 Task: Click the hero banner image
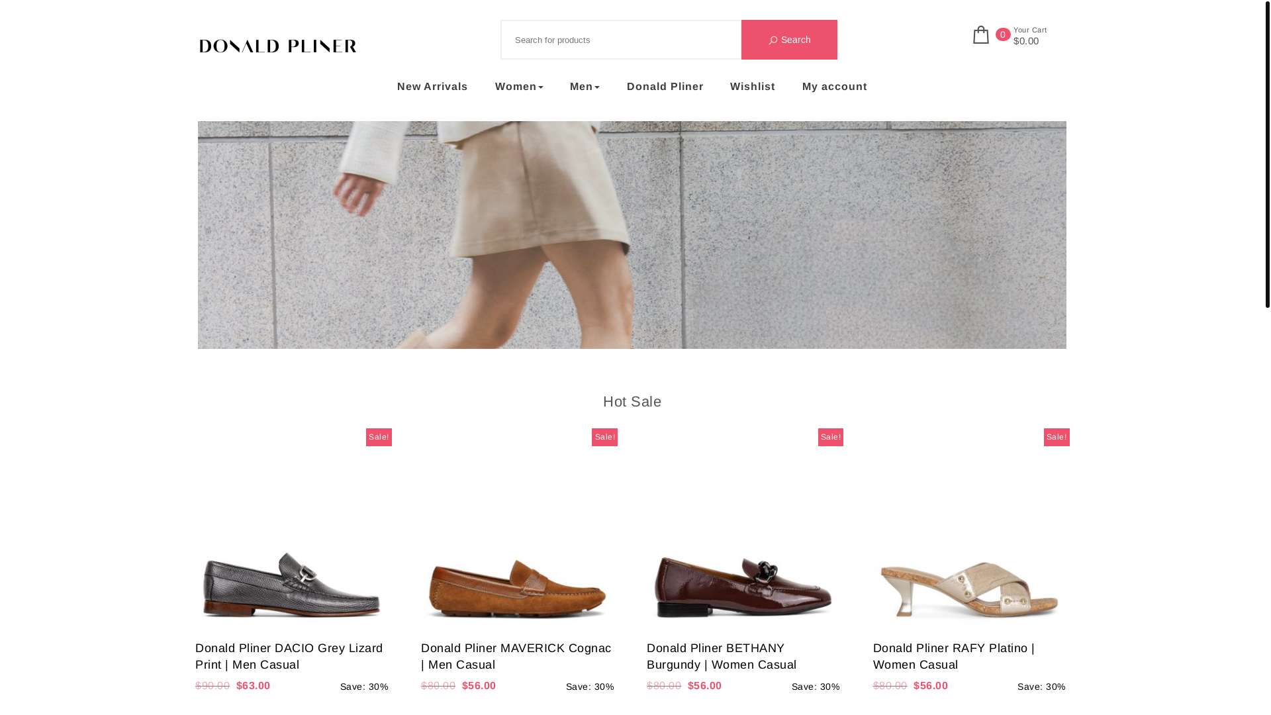pos(632,235)
